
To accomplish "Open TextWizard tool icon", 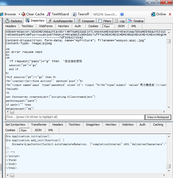I will [x=49, y=14].
